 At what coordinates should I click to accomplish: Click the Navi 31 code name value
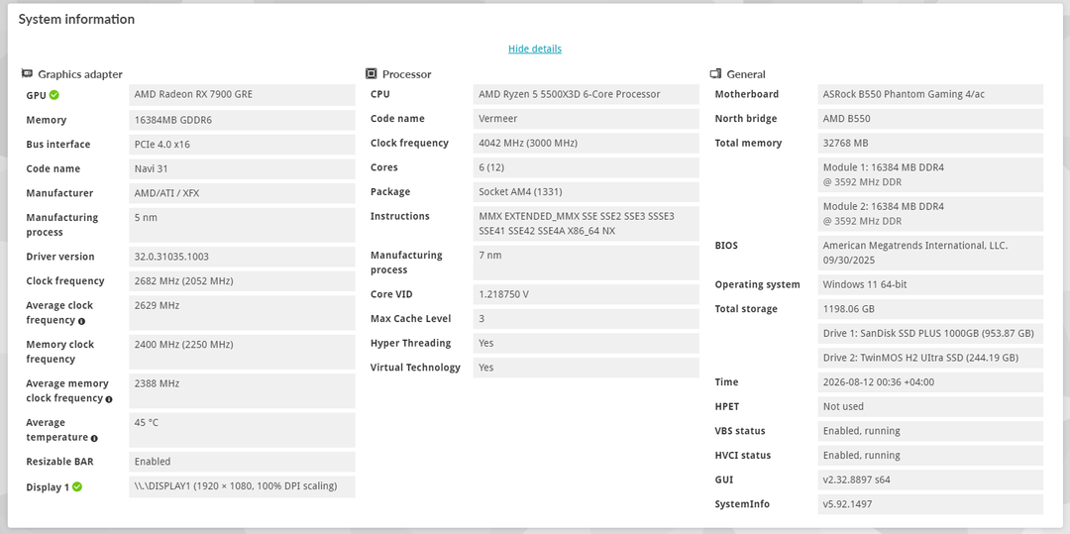243,169
